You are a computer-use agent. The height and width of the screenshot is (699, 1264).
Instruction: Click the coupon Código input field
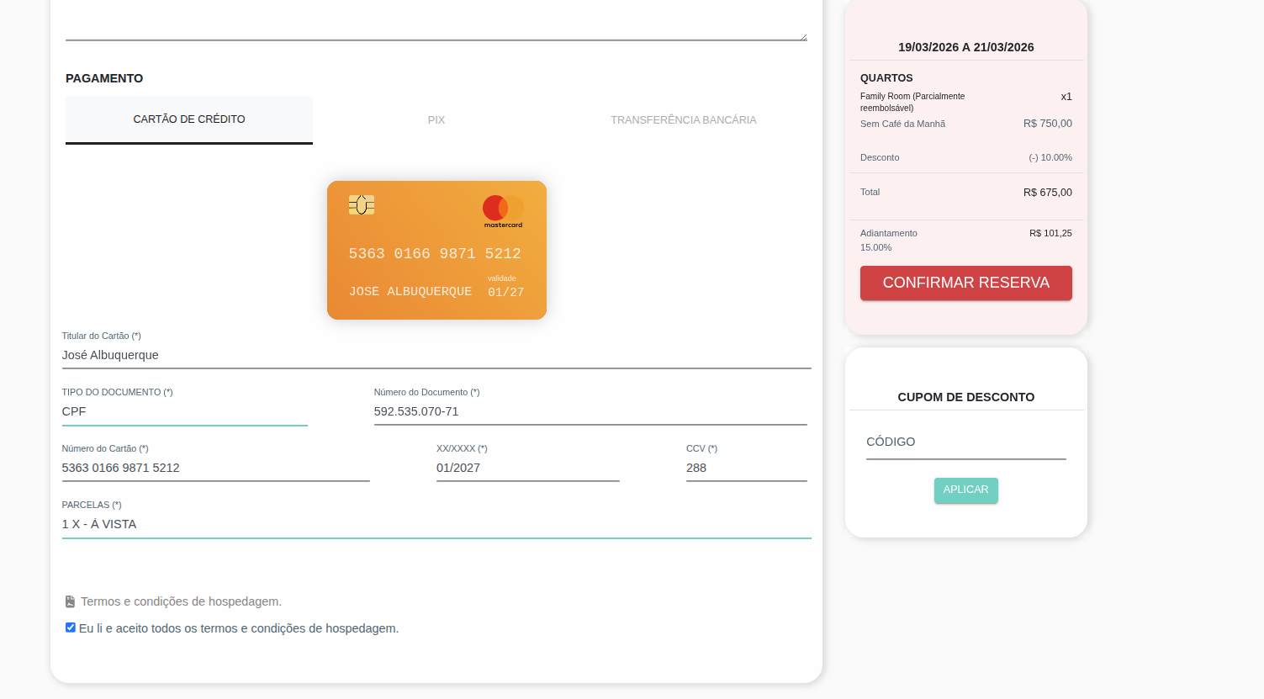coord(965,442)
